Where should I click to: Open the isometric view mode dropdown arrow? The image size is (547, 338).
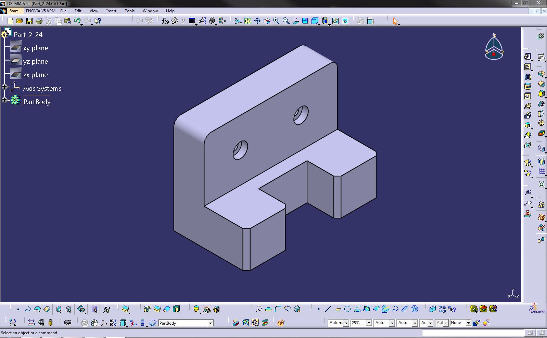coord(319,24)
